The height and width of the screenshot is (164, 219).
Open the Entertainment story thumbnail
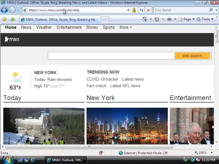point(192,126)
